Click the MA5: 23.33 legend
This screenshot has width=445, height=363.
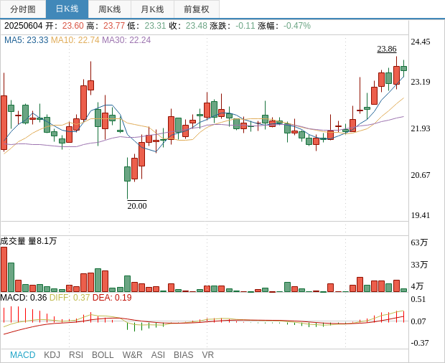coord(27,40)
